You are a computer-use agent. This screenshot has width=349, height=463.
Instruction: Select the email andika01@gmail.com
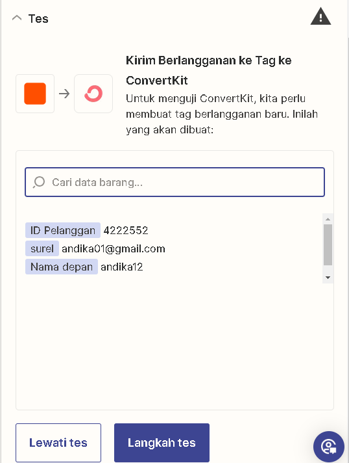[114, 248]
